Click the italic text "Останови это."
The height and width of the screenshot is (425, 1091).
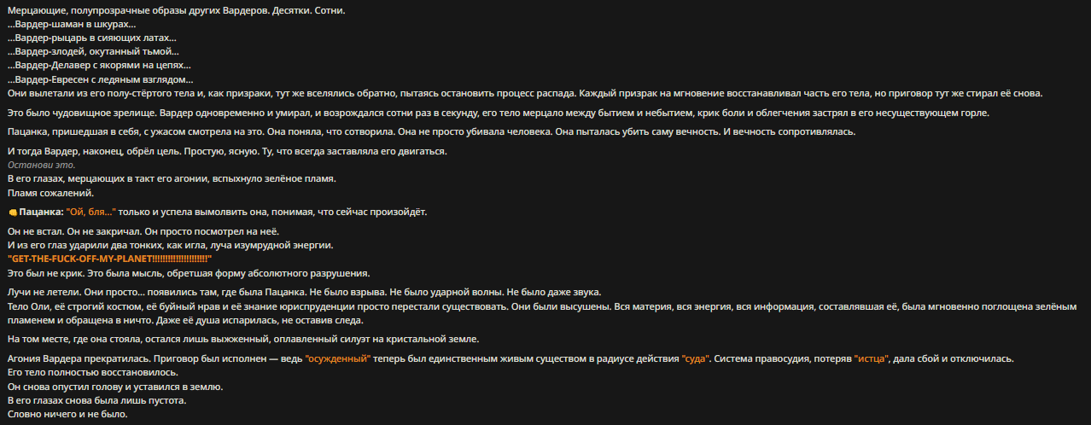pos(41,165)
